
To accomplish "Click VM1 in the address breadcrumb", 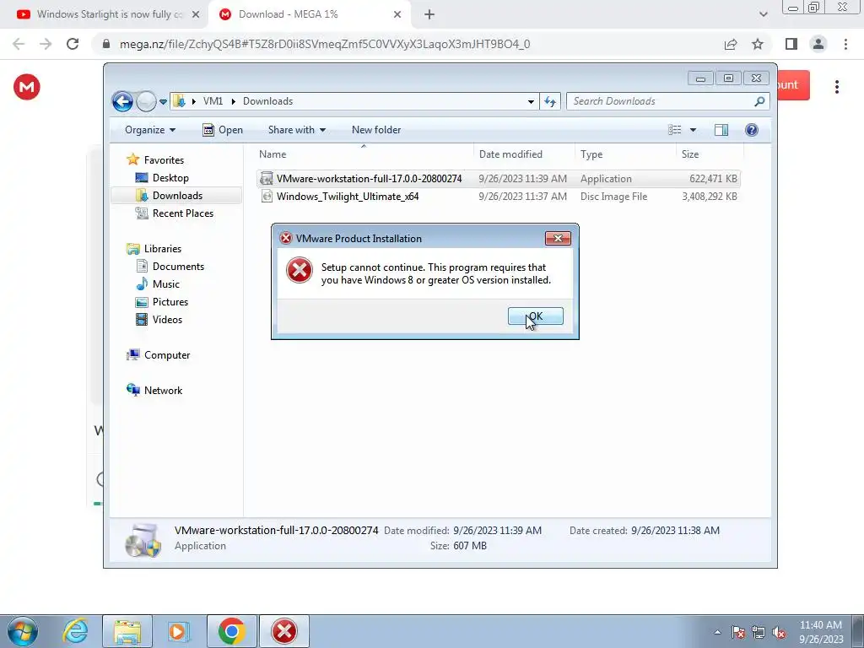I will 213,101.
